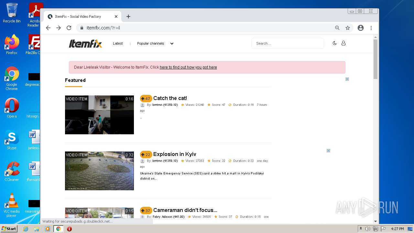
Task: Click upvote badge 37 on Cameraman item
Action: coord(146,210)
